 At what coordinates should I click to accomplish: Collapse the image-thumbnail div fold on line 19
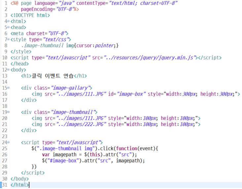[9, 112]
